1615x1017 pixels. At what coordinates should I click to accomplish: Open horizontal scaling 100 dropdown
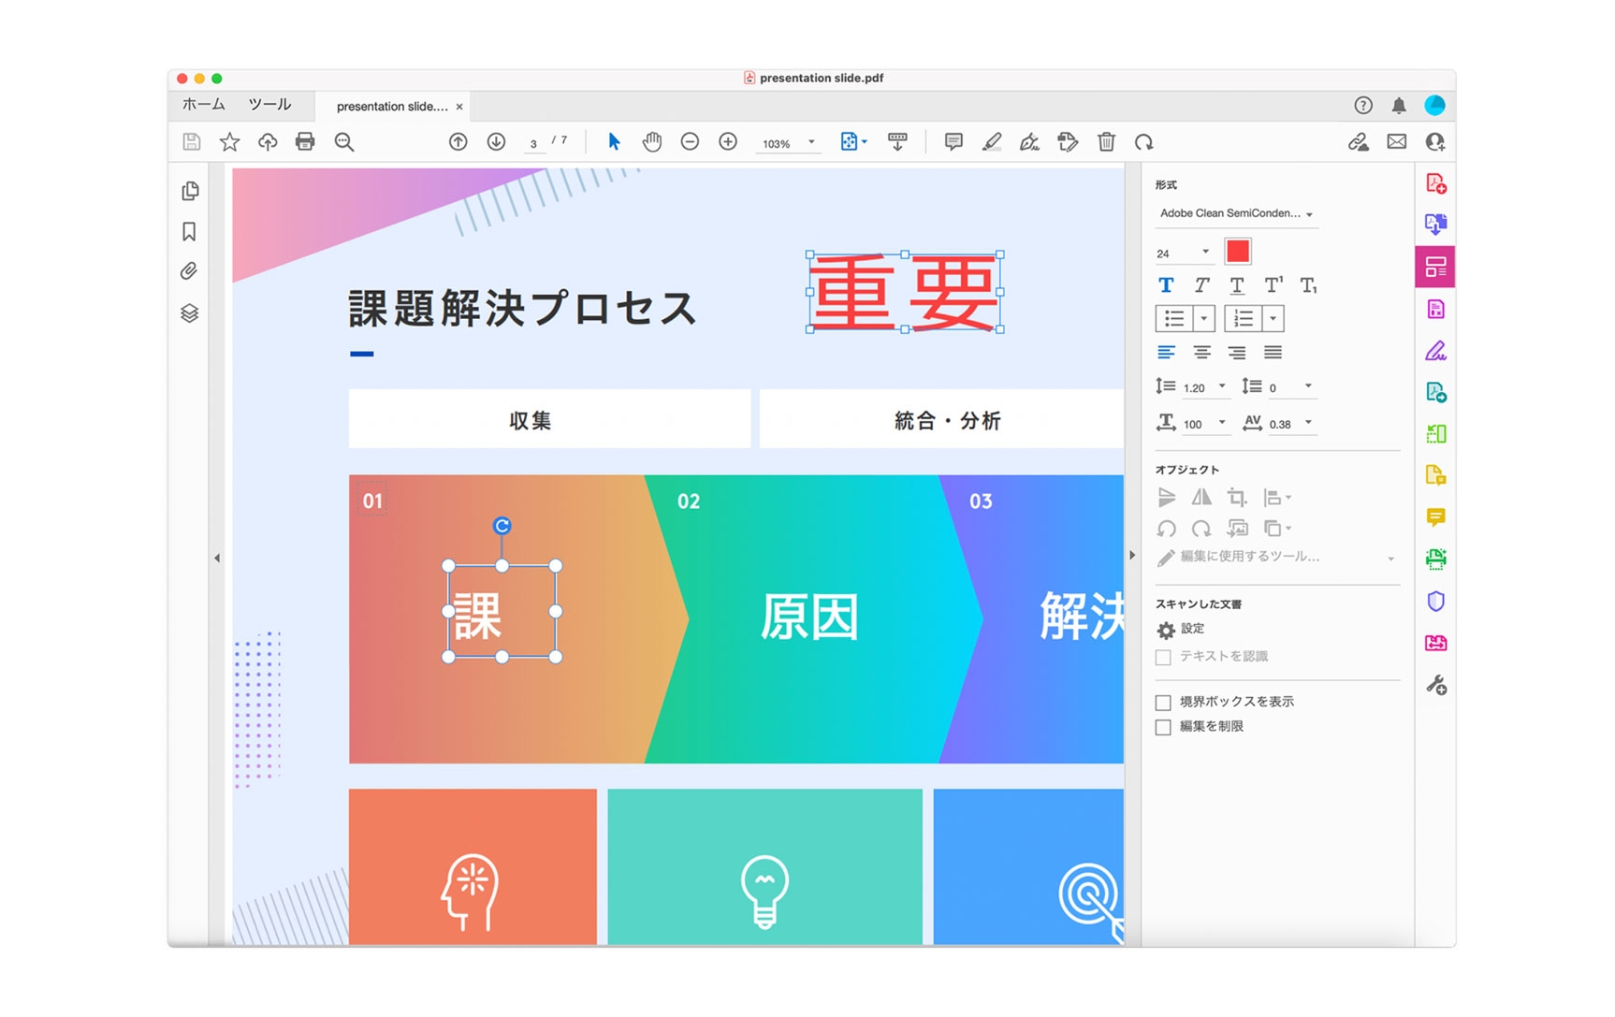coord(1221,423)
